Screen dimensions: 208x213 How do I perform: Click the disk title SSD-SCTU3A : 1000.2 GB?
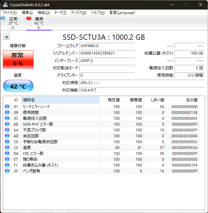click(104, 37)
